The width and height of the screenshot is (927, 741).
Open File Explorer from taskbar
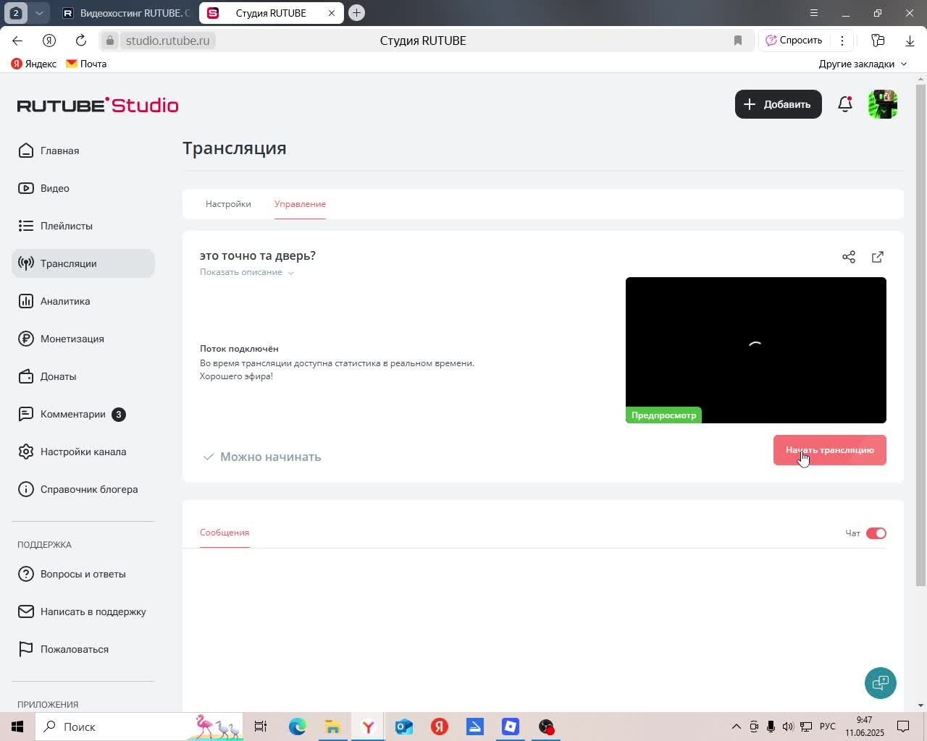(x=332, y=727)
